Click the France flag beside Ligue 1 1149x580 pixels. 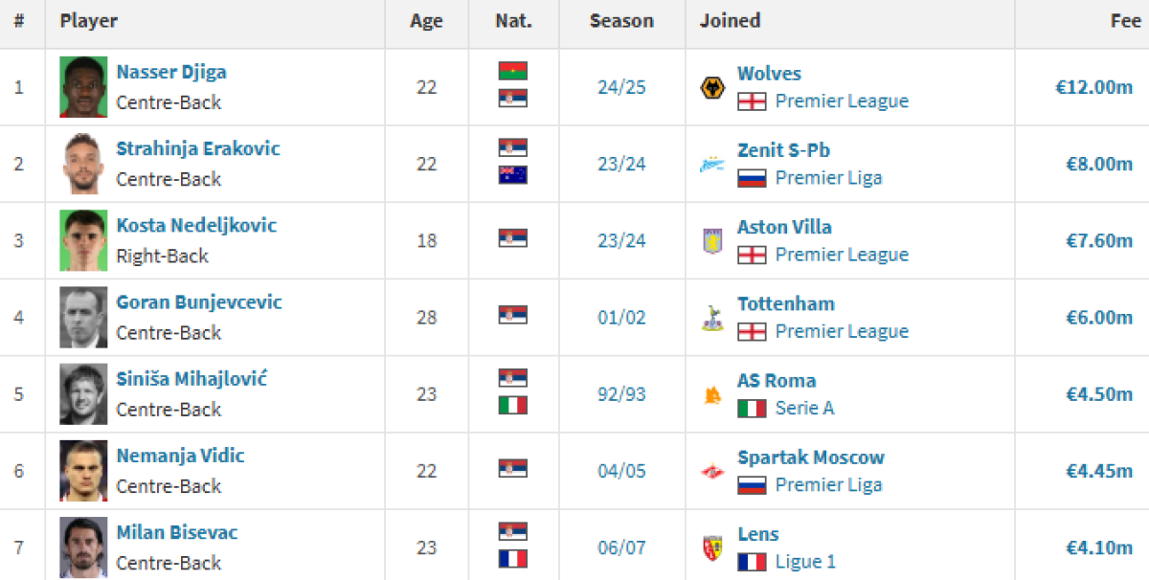[x=752, y=562]
